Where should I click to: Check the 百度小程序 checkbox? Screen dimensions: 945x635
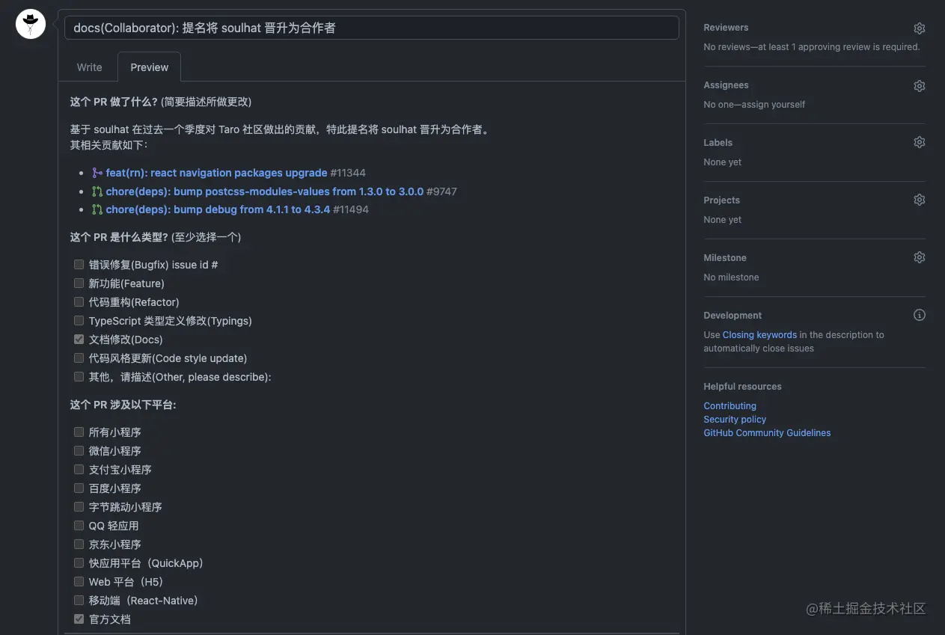tap(79, 488)
